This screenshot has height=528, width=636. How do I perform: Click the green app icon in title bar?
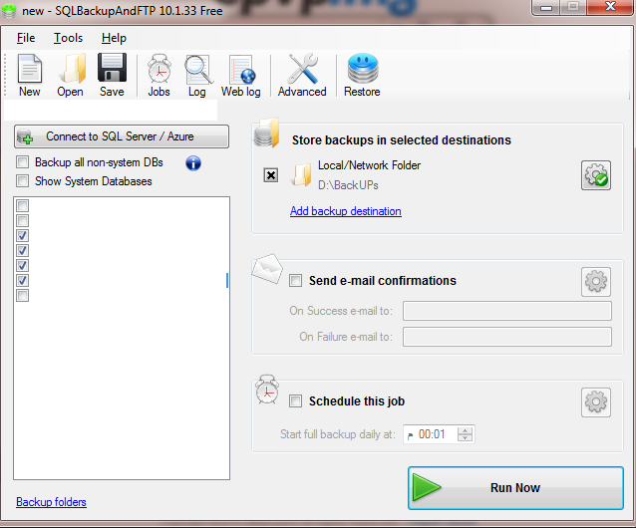coord(9,10)
